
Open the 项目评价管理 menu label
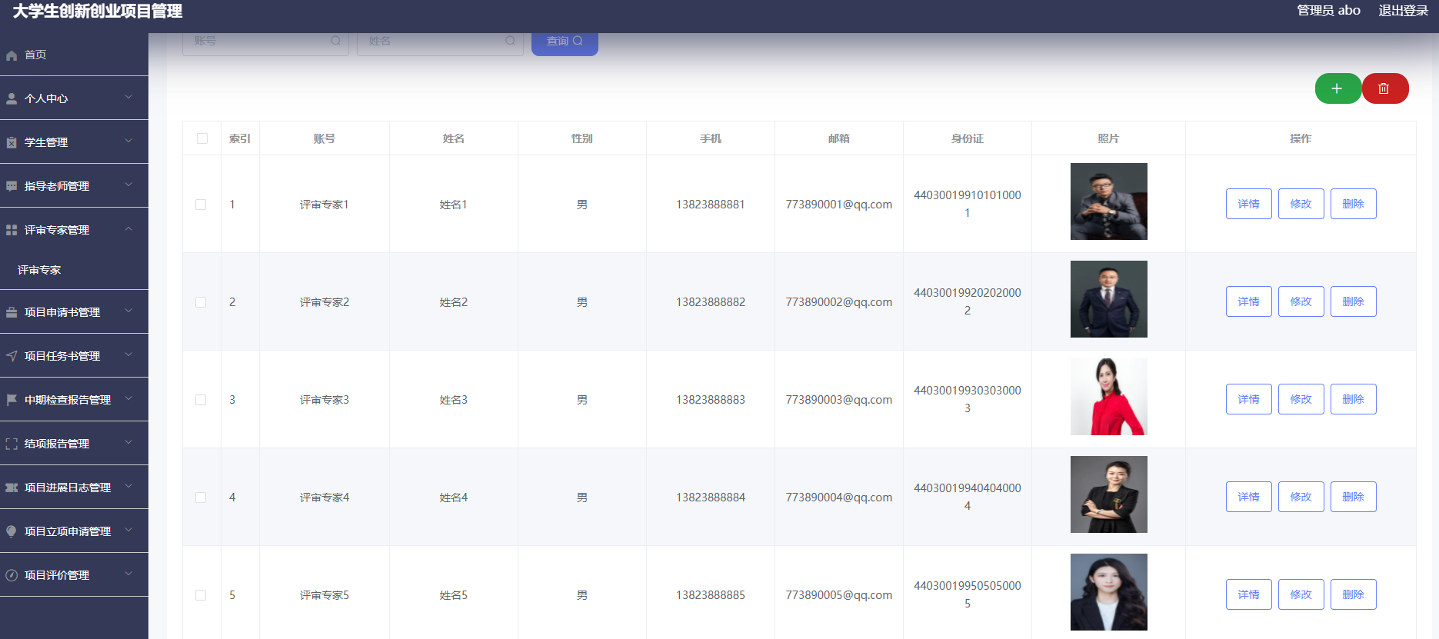57,575
